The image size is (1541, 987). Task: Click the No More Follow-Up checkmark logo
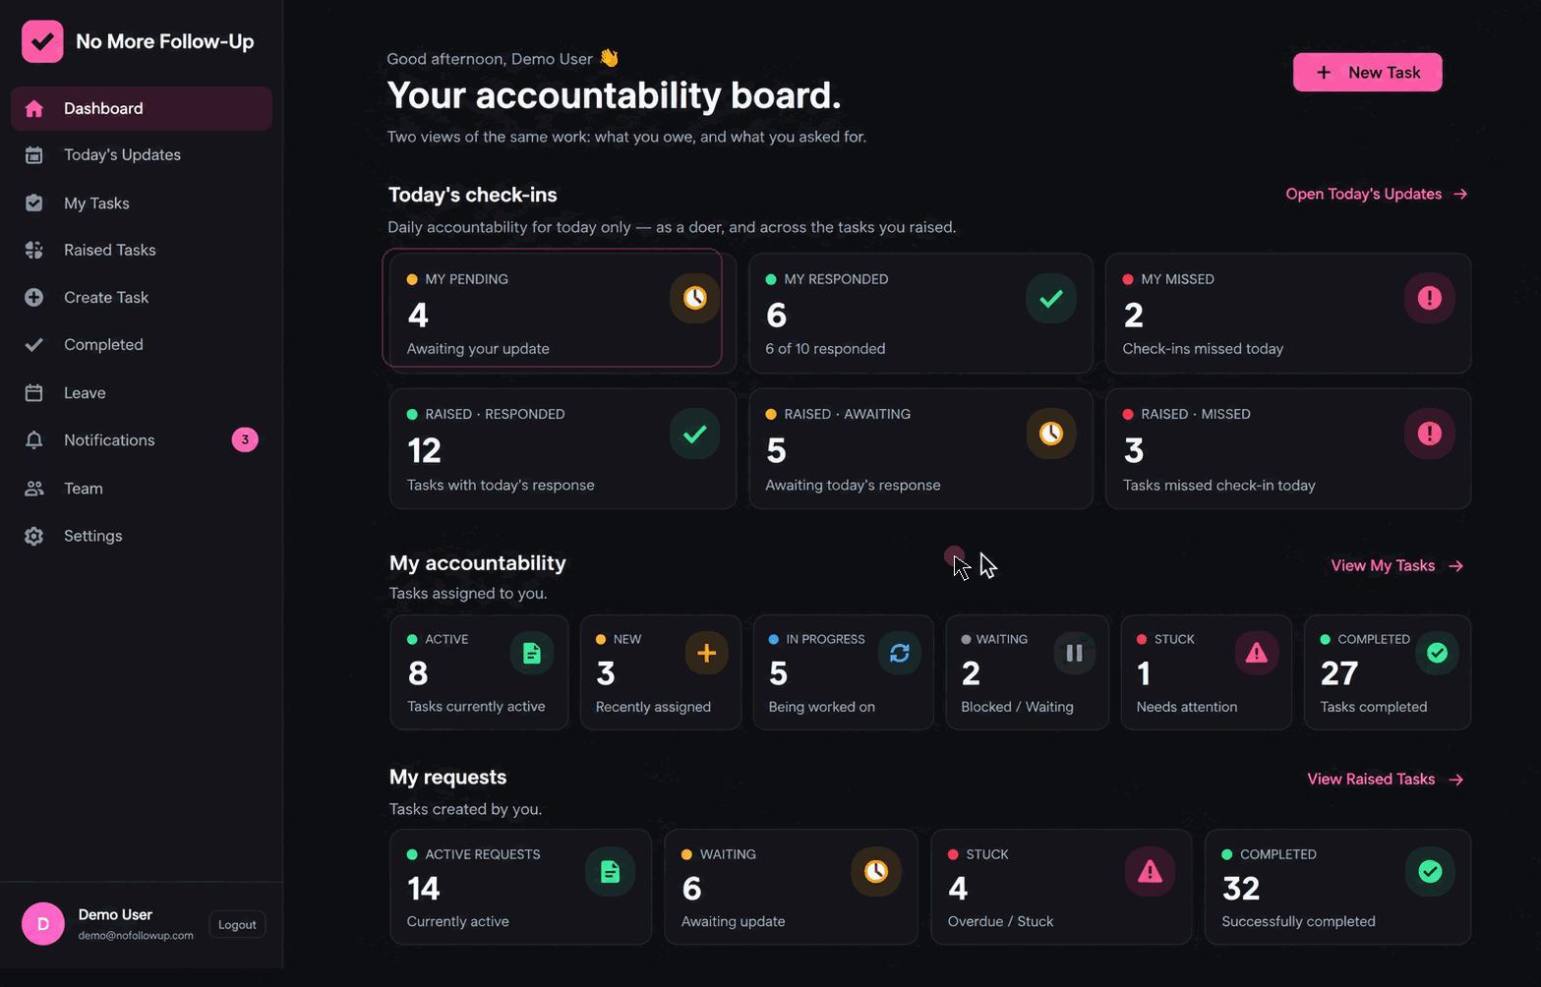[x=42, y=41]
